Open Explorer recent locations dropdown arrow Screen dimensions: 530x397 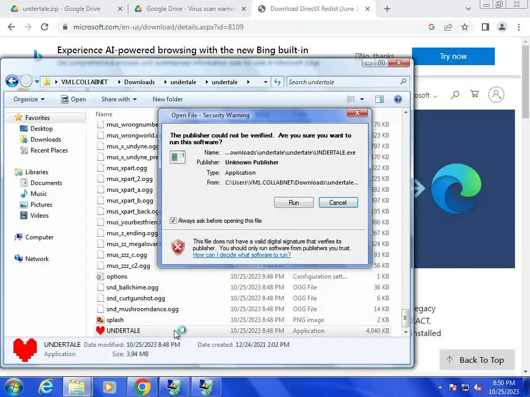click(37, 82)
